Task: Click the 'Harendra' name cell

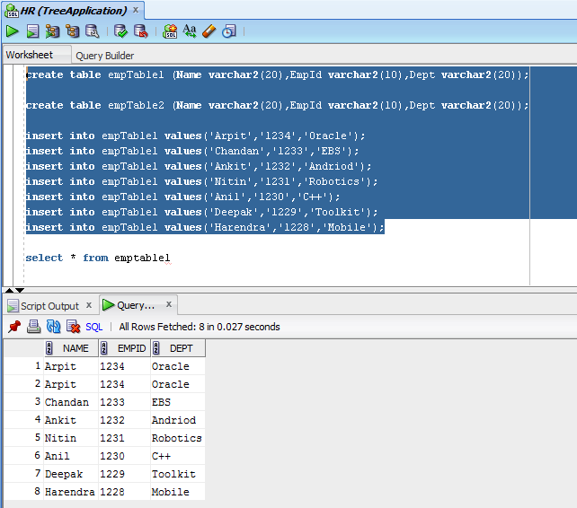Action: click(69, 492)
